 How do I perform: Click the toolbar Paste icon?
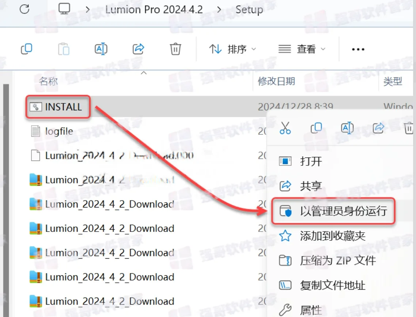tap(64, 49)
